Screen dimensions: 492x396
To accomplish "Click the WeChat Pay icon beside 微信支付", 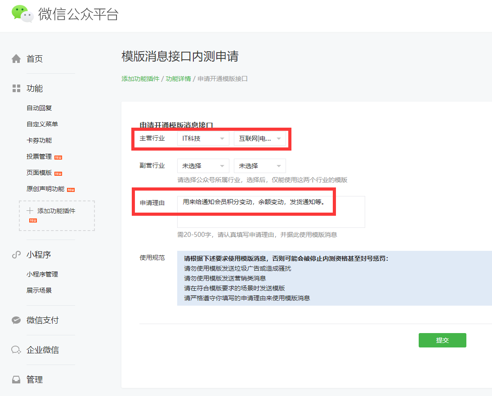I will tap(16, 320).
